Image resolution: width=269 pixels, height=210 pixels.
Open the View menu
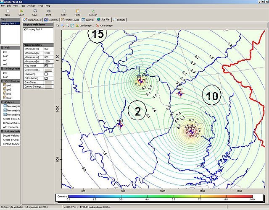click(16, 5)
